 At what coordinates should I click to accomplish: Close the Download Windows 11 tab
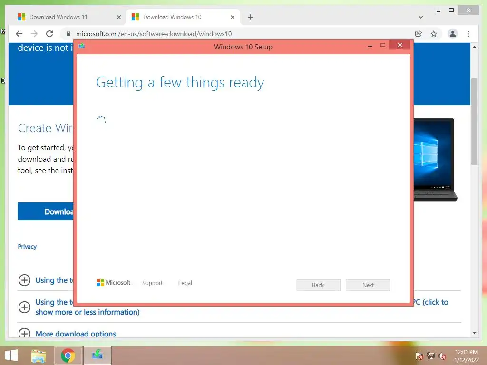(118, 17)
